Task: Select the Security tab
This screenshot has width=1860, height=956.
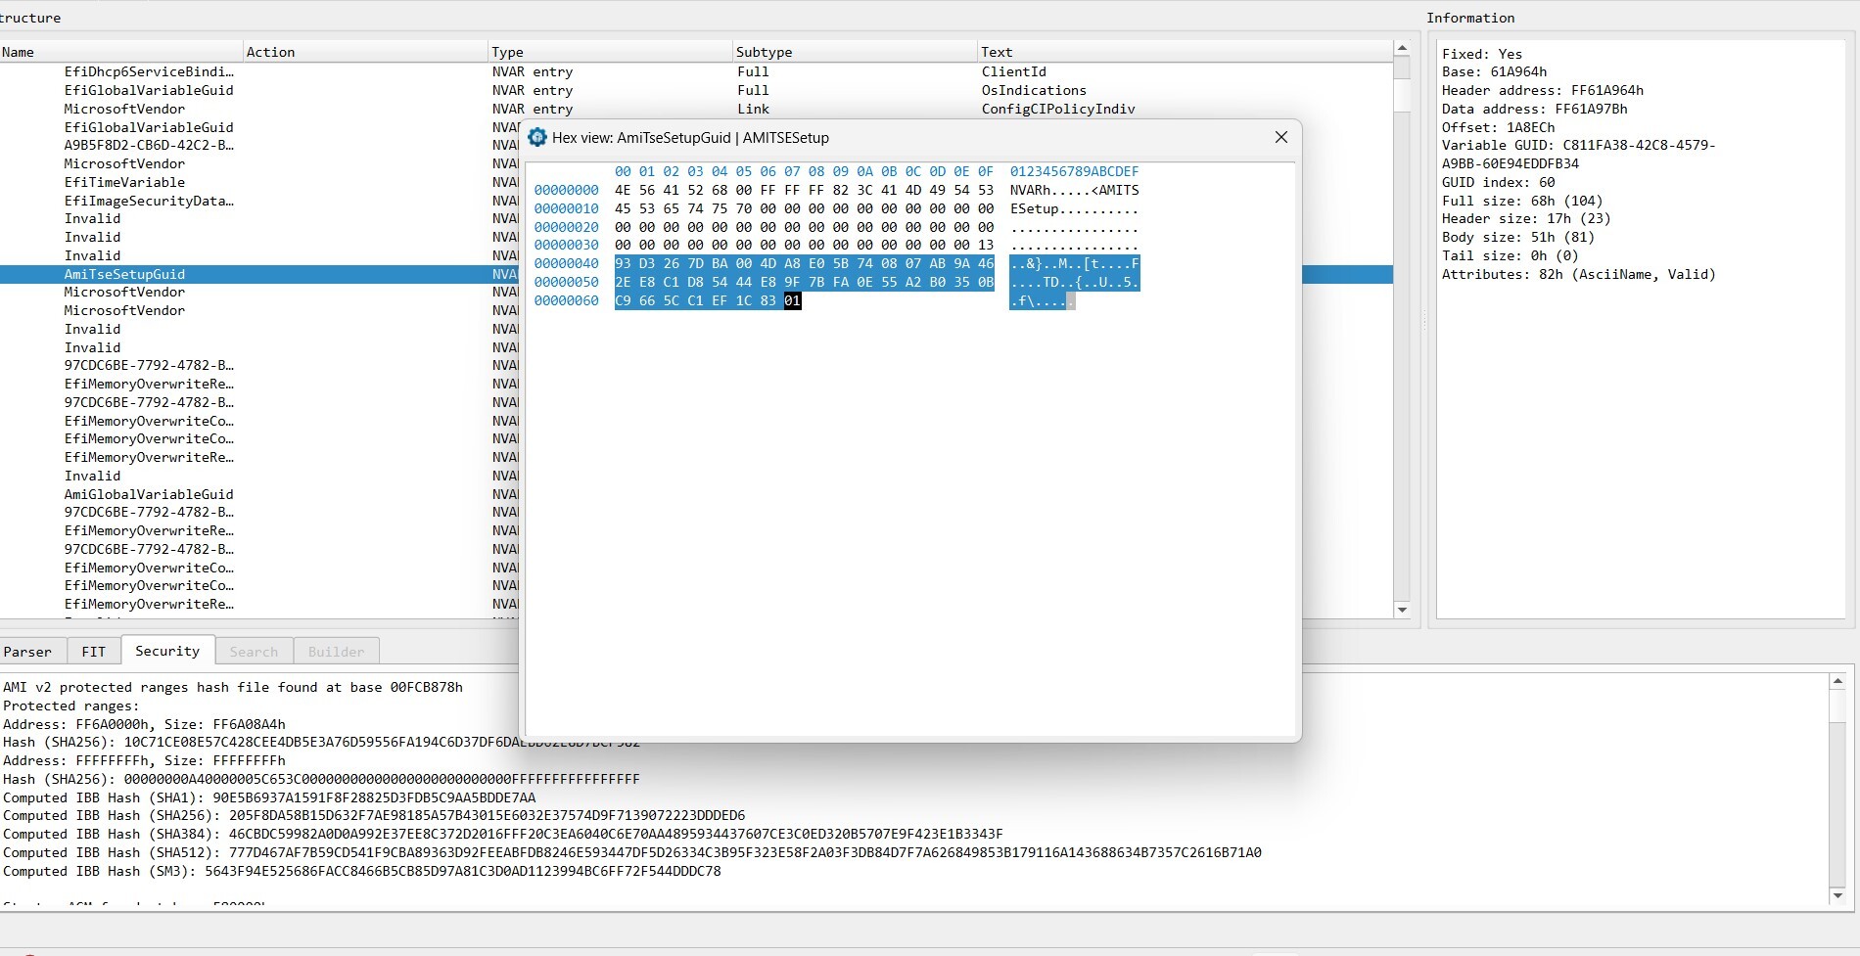Action: point(167,651)
